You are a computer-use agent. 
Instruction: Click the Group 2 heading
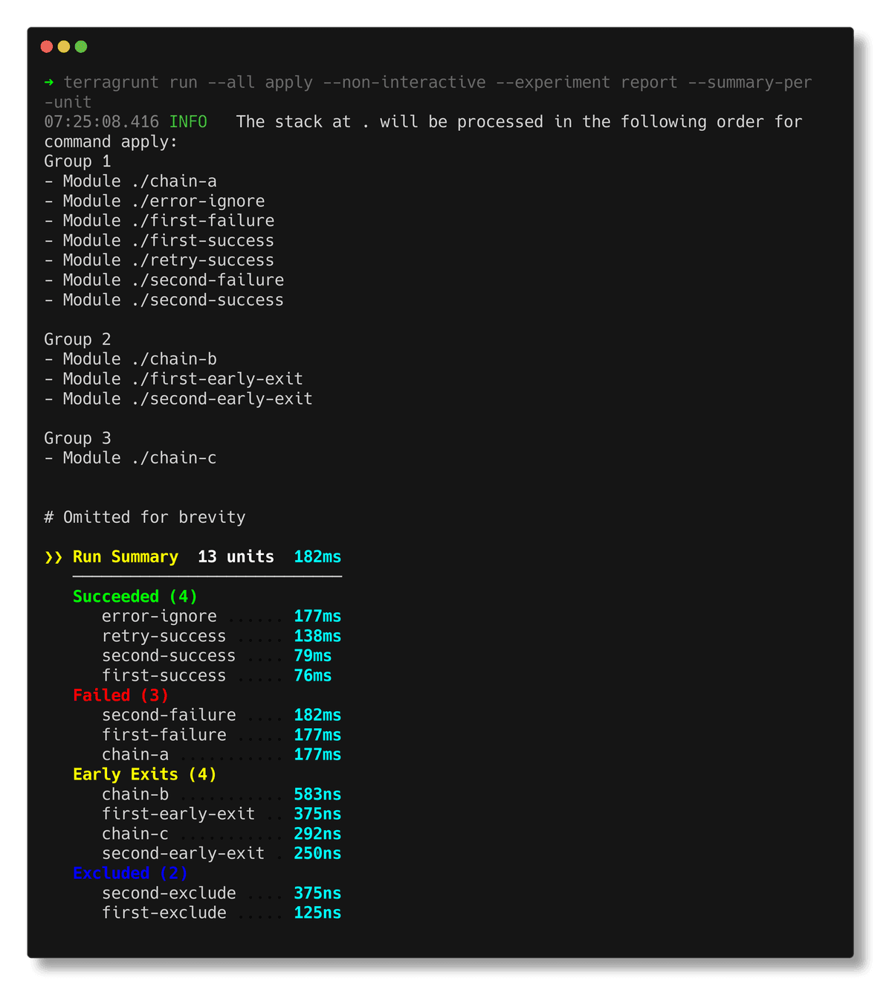pyautogui.click(x=77, y=340)
